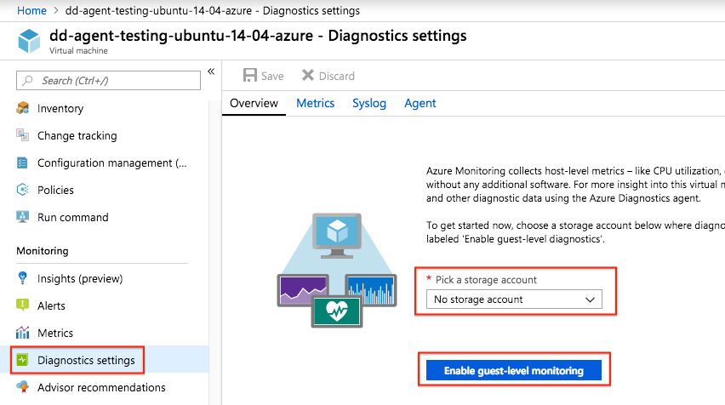Viewport: 725px width, 405px height.
Task: Click the Change tracking icon
Action: pos(22,135)
